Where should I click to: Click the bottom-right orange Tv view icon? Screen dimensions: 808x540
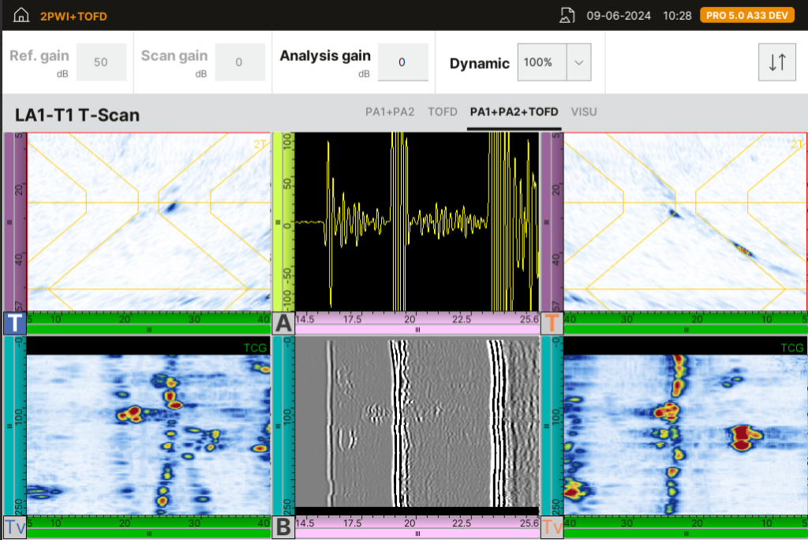tap(552, 527)
